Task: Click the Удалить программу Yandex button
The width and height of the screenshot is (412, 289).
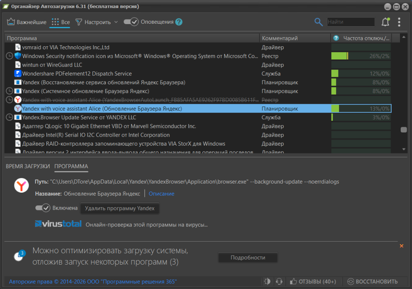Action: 120,208
